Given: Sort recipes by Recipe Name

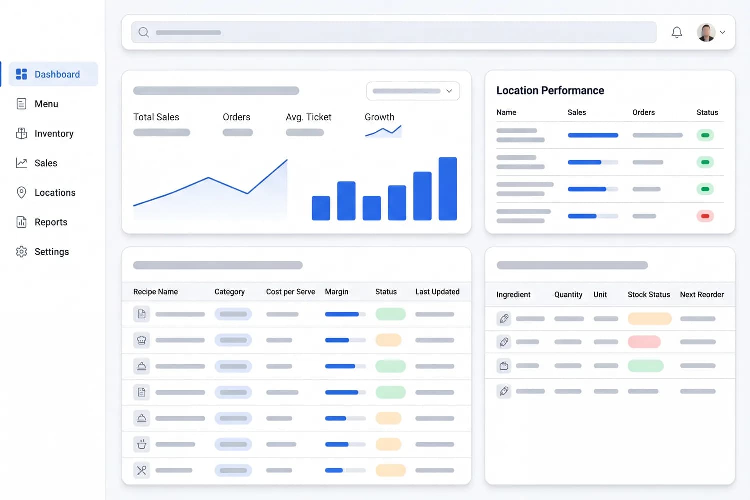Looking at the screenshot, I should (155, 292).
